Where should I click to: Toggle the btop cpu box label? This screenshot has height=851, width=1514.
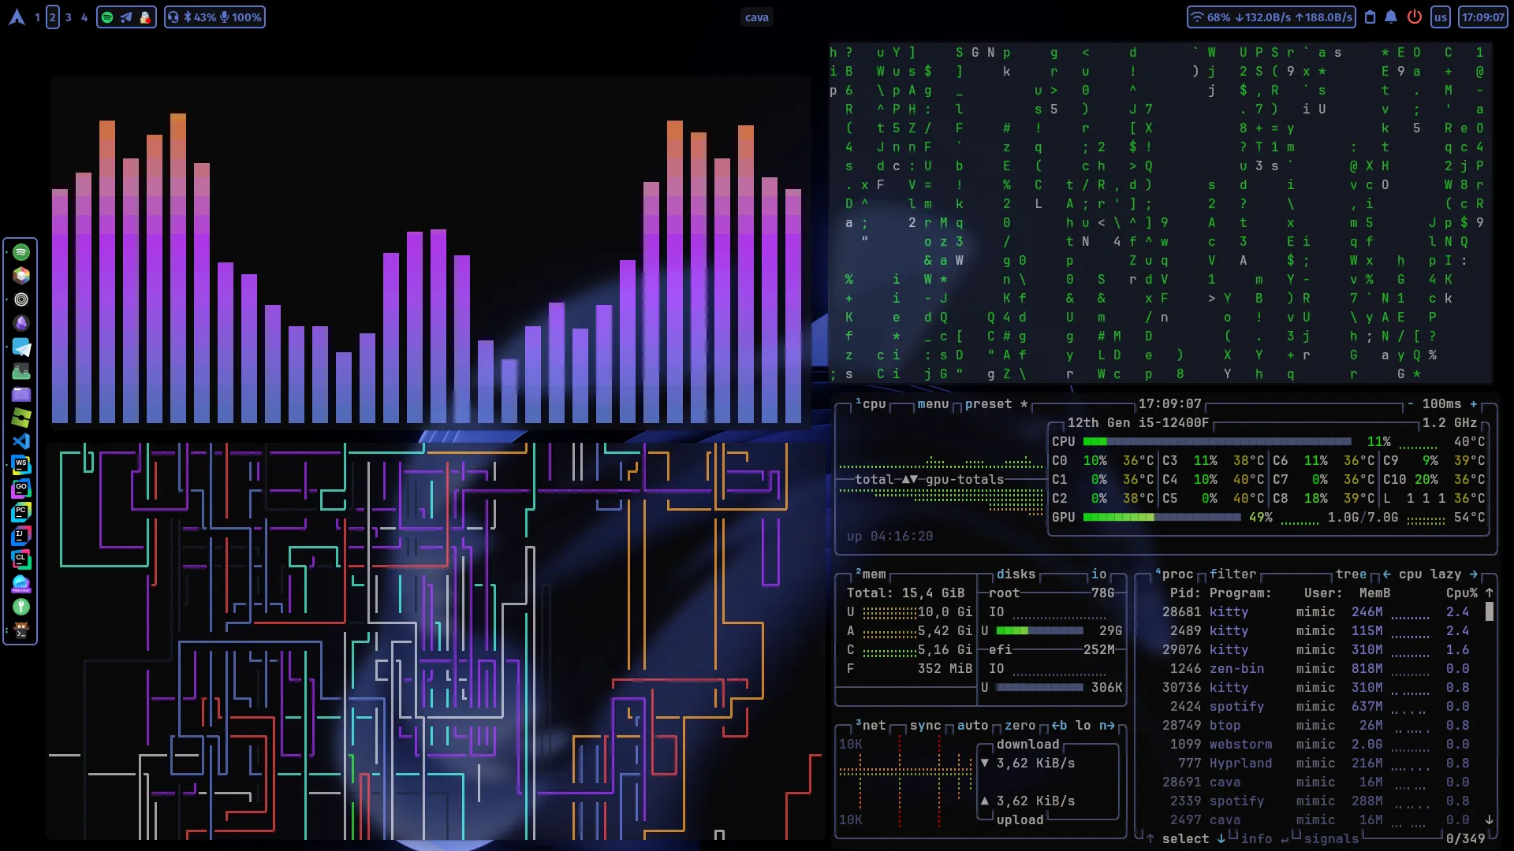[871, 404]
